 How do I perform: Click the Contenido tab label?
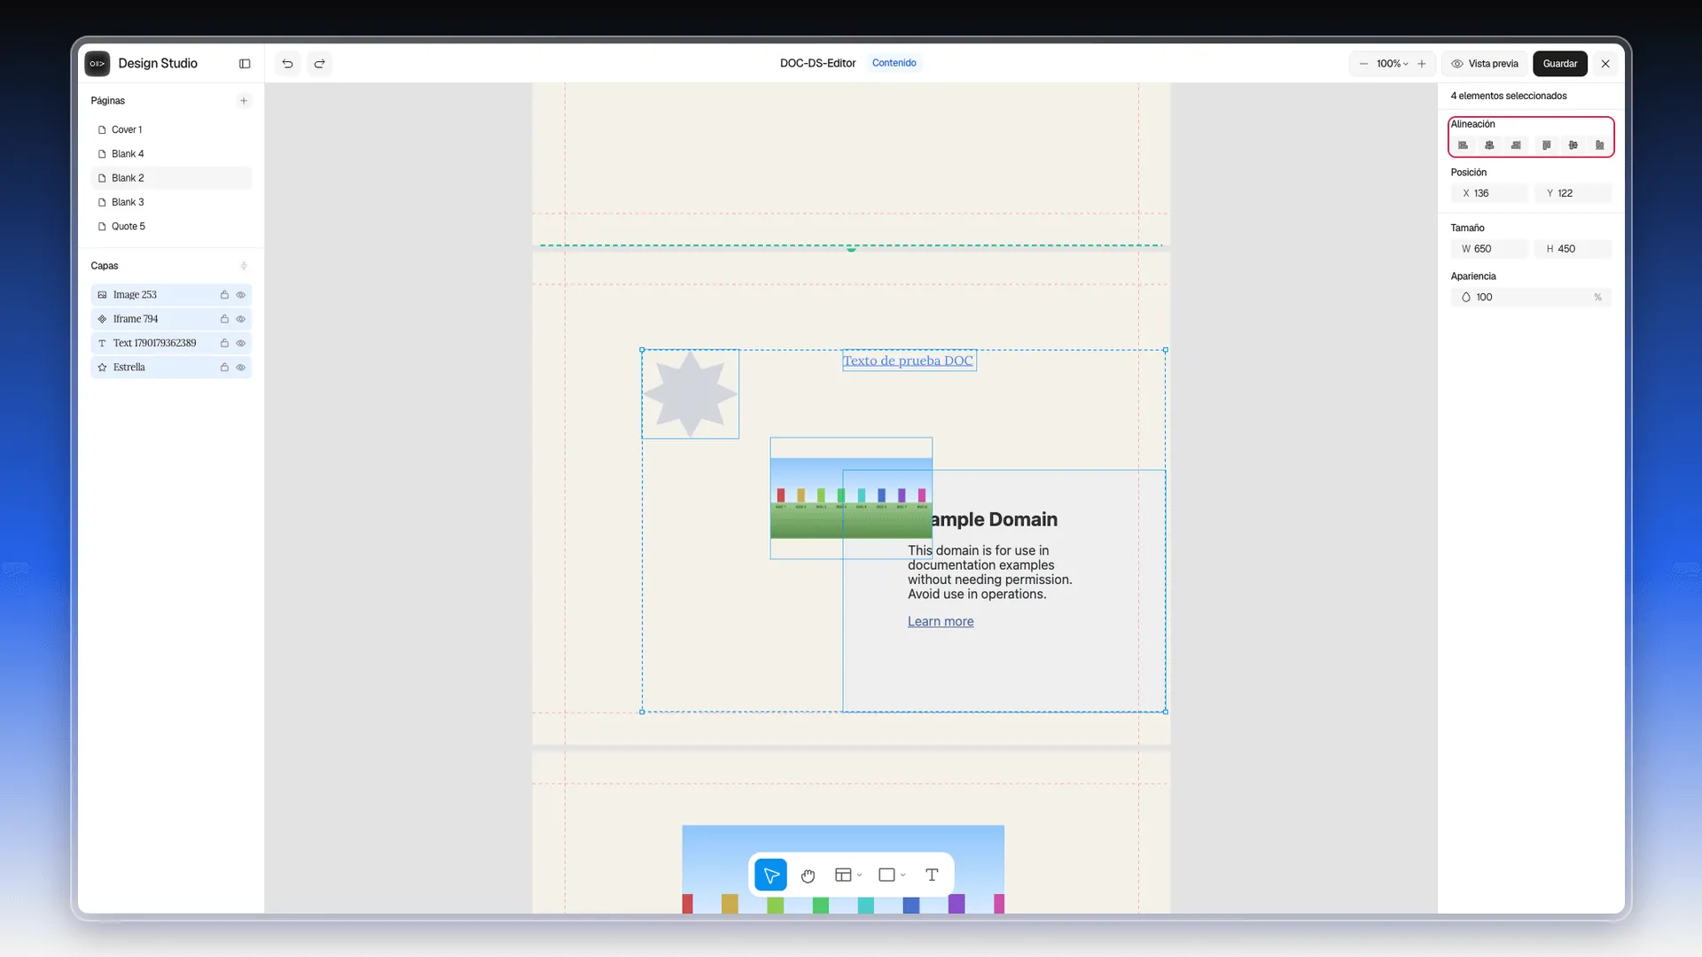click(894, 63)
